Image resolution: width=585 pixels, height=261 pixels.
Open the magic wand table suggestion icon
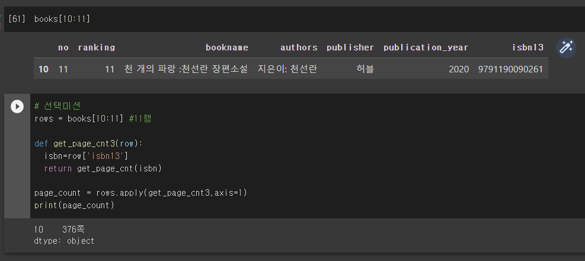[566, 48]
